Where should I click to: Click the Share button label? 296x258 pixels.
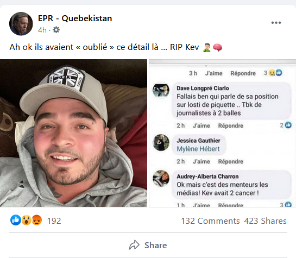[x=155, y=246]
